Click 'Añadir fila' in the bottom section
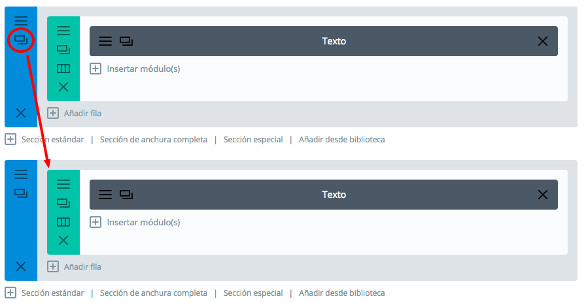586x303 pixels. (x=75, y=266)
